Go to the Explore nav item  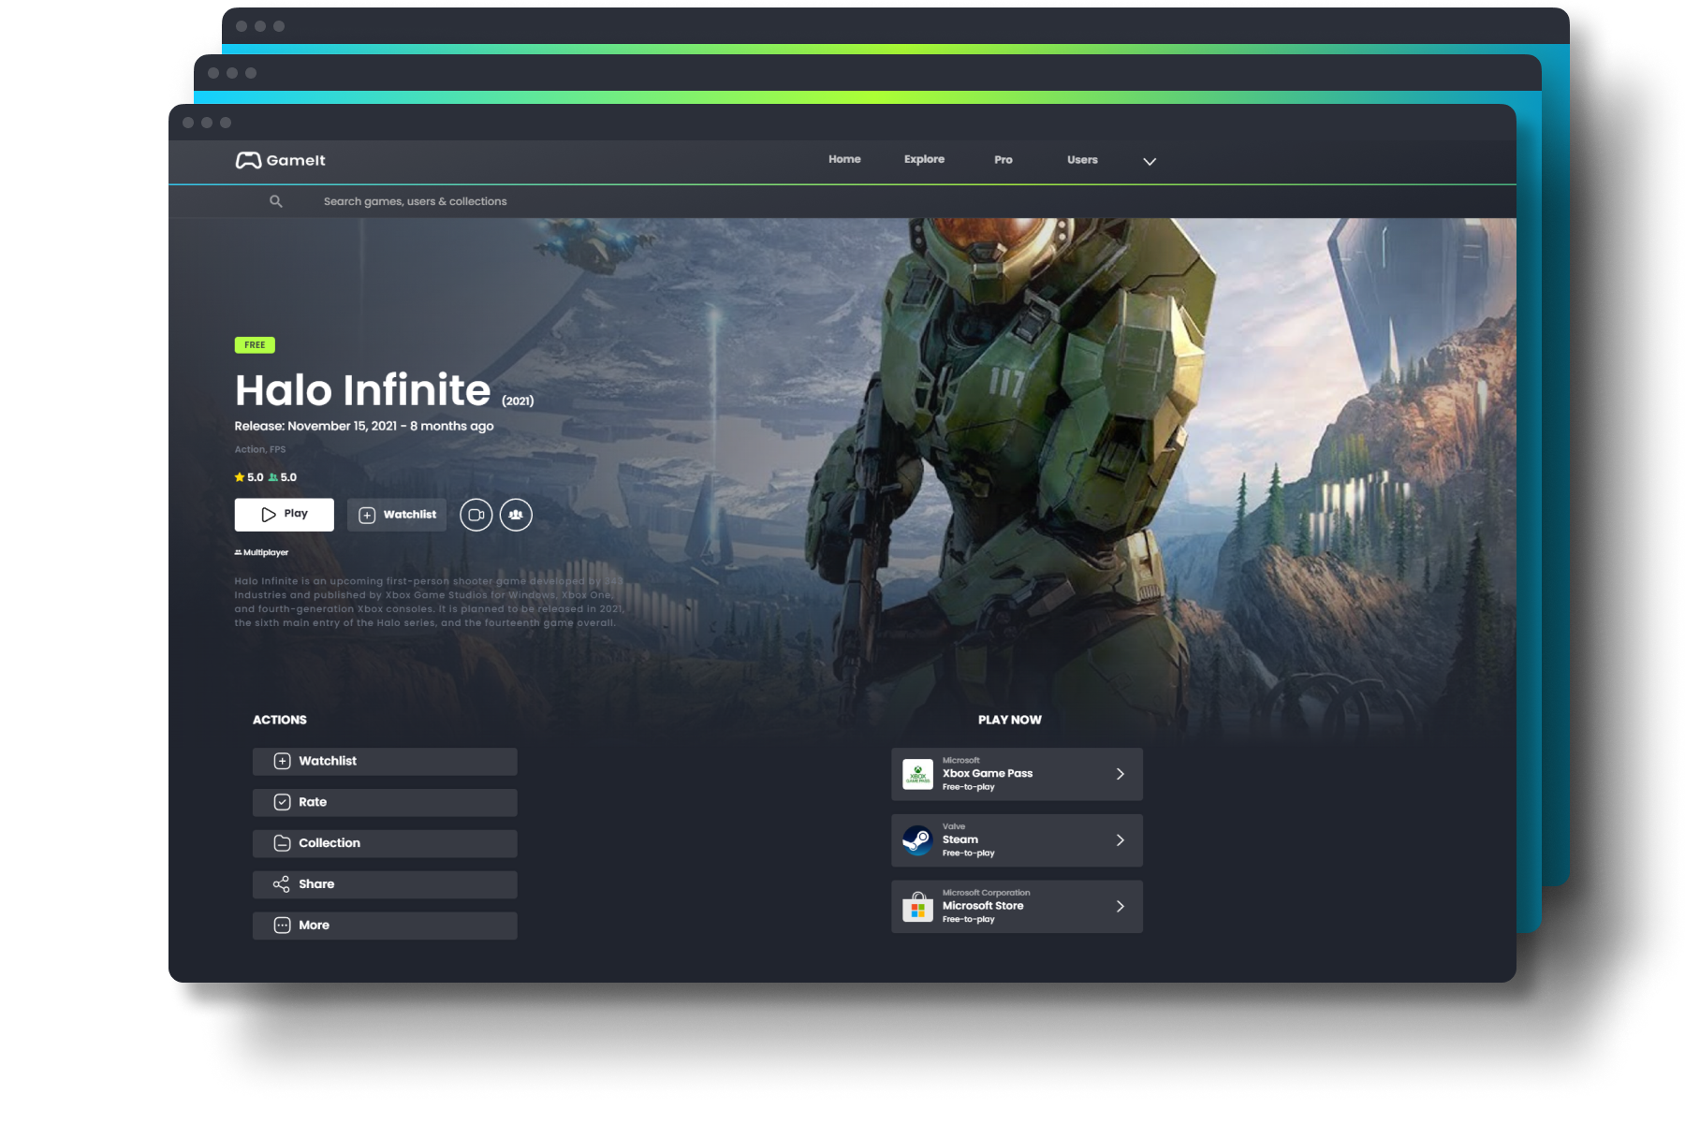coord(924,159)
